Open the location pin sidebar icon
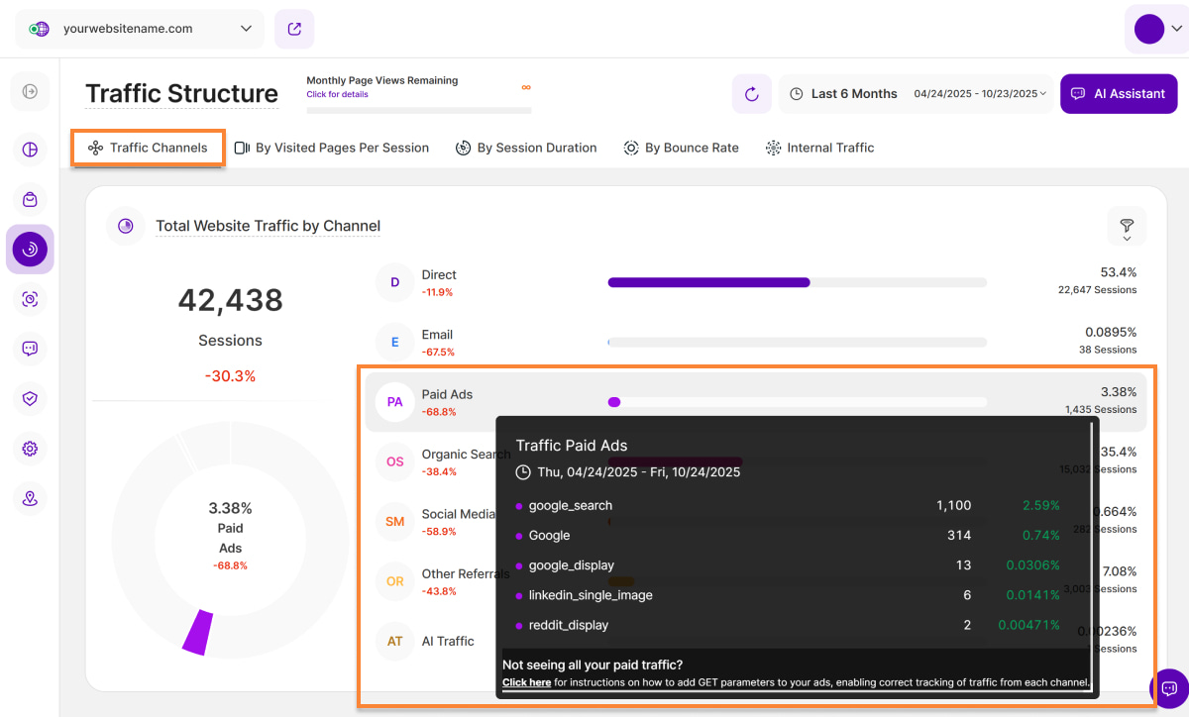Viewport: 1189px width, 717px height. (30, 498)
